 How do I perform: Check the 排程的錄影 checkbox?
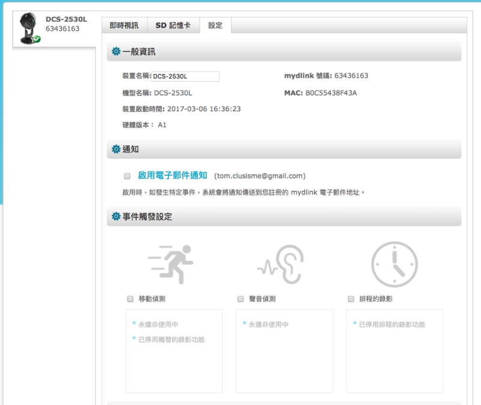pyautogui.click(x=351, y=298)
